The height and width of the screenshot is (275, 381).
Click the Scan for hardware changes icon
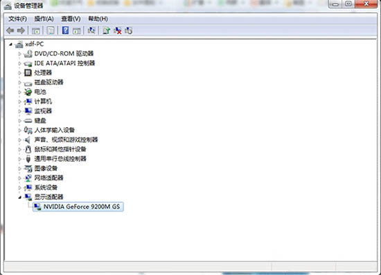(91, 30)
